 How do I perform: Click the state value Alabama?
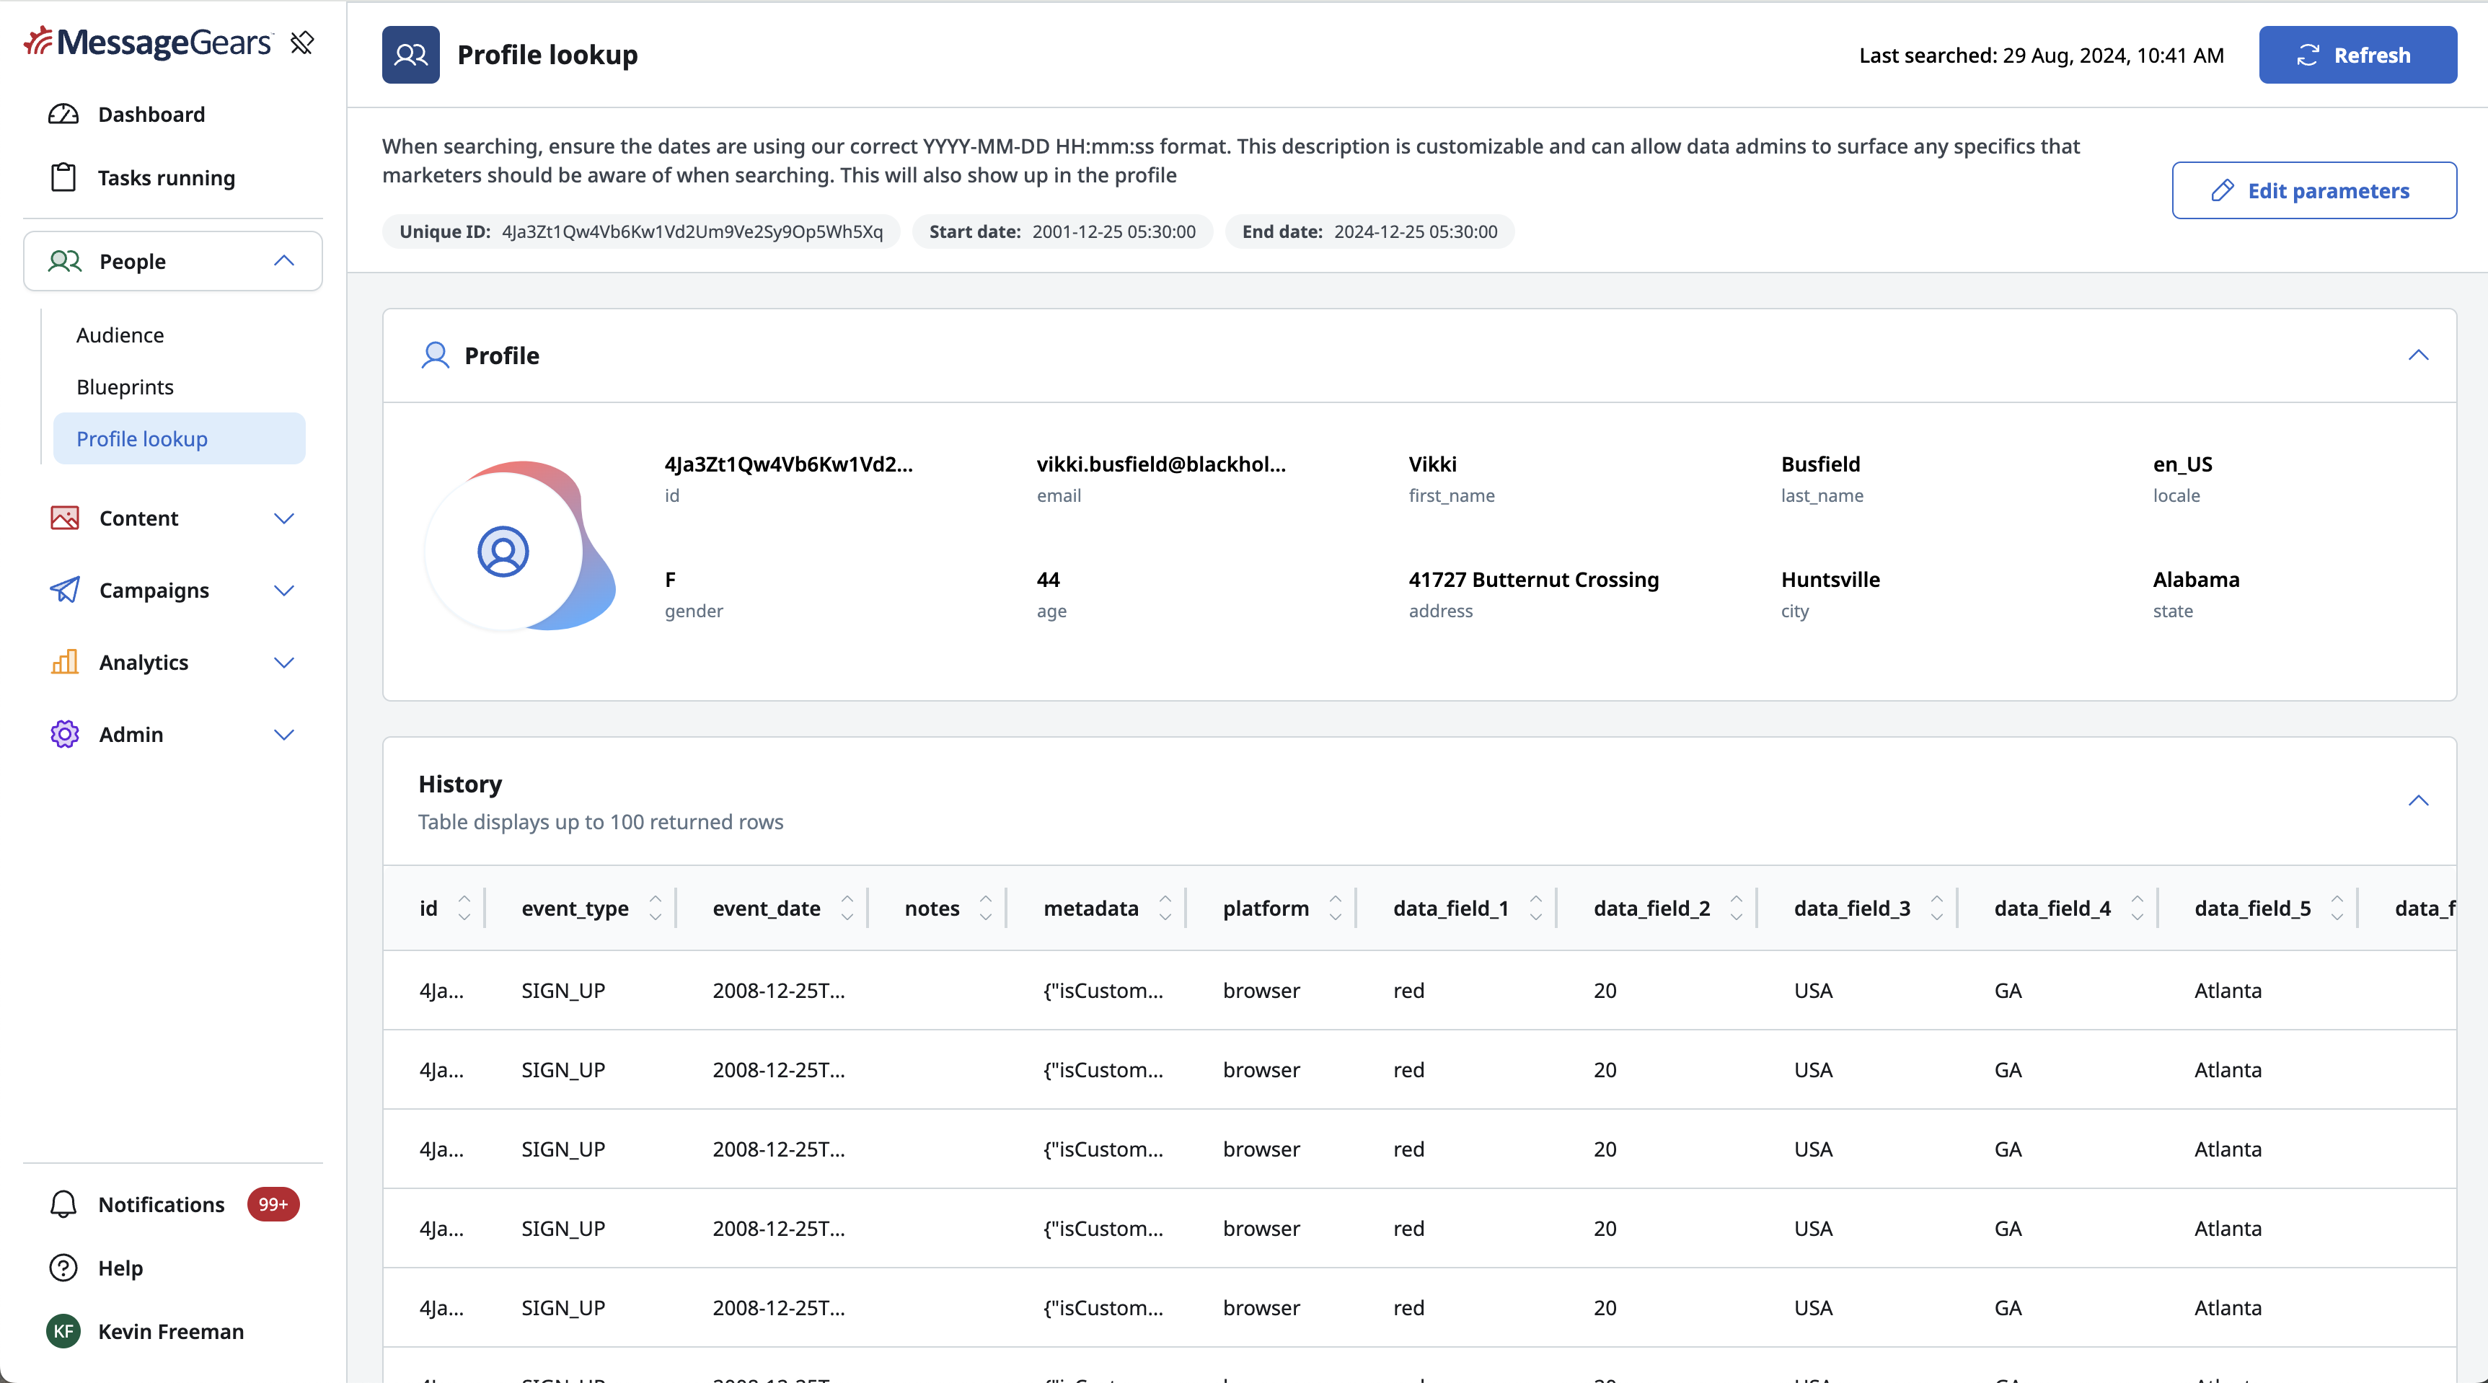(2195, 578)
